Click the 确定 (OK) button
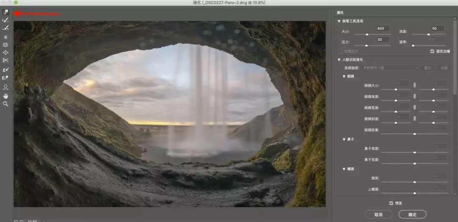 tap(412, 215)
